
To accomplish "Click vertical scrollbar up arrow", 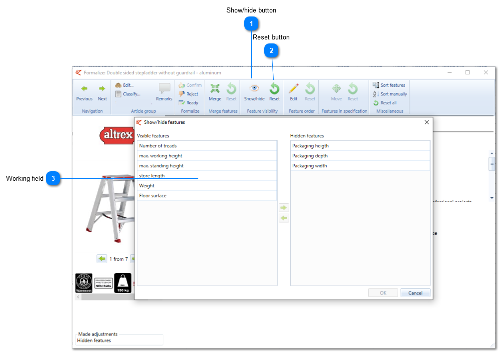I will (x=492, y=154).
